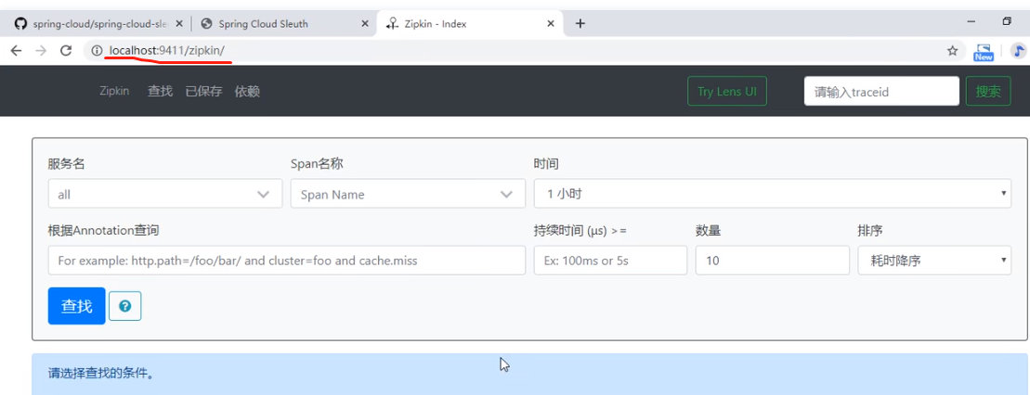Open the 依赖 navigation item

(248, 91)
